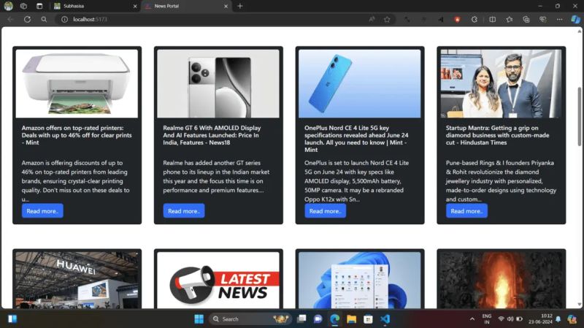The image size is (584, 328).
Task: Open the Collections icon
Action: pyautogui.click(x=526, y=20)
